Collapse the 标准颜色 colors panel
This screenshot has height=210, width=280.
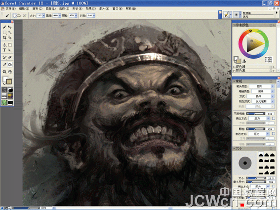[x=234, y=25]
